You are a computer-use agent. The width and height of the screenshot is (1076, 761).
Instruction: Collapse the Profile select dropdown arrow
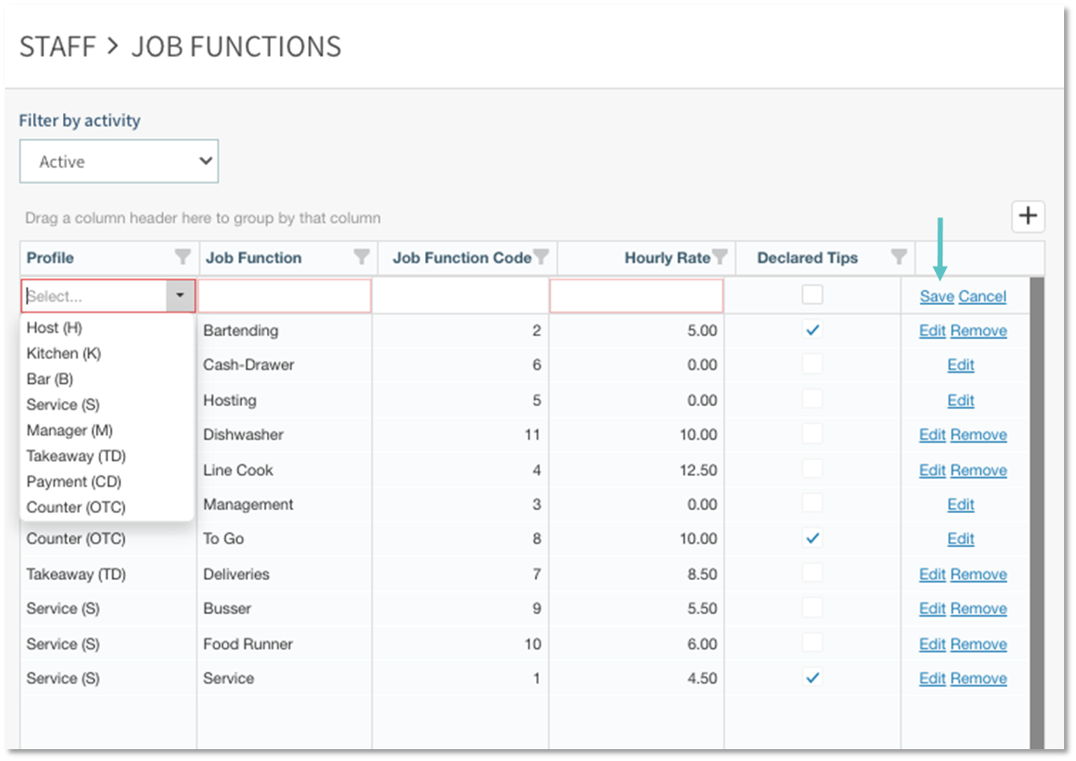pyautogui.click(x=180, y=296)
